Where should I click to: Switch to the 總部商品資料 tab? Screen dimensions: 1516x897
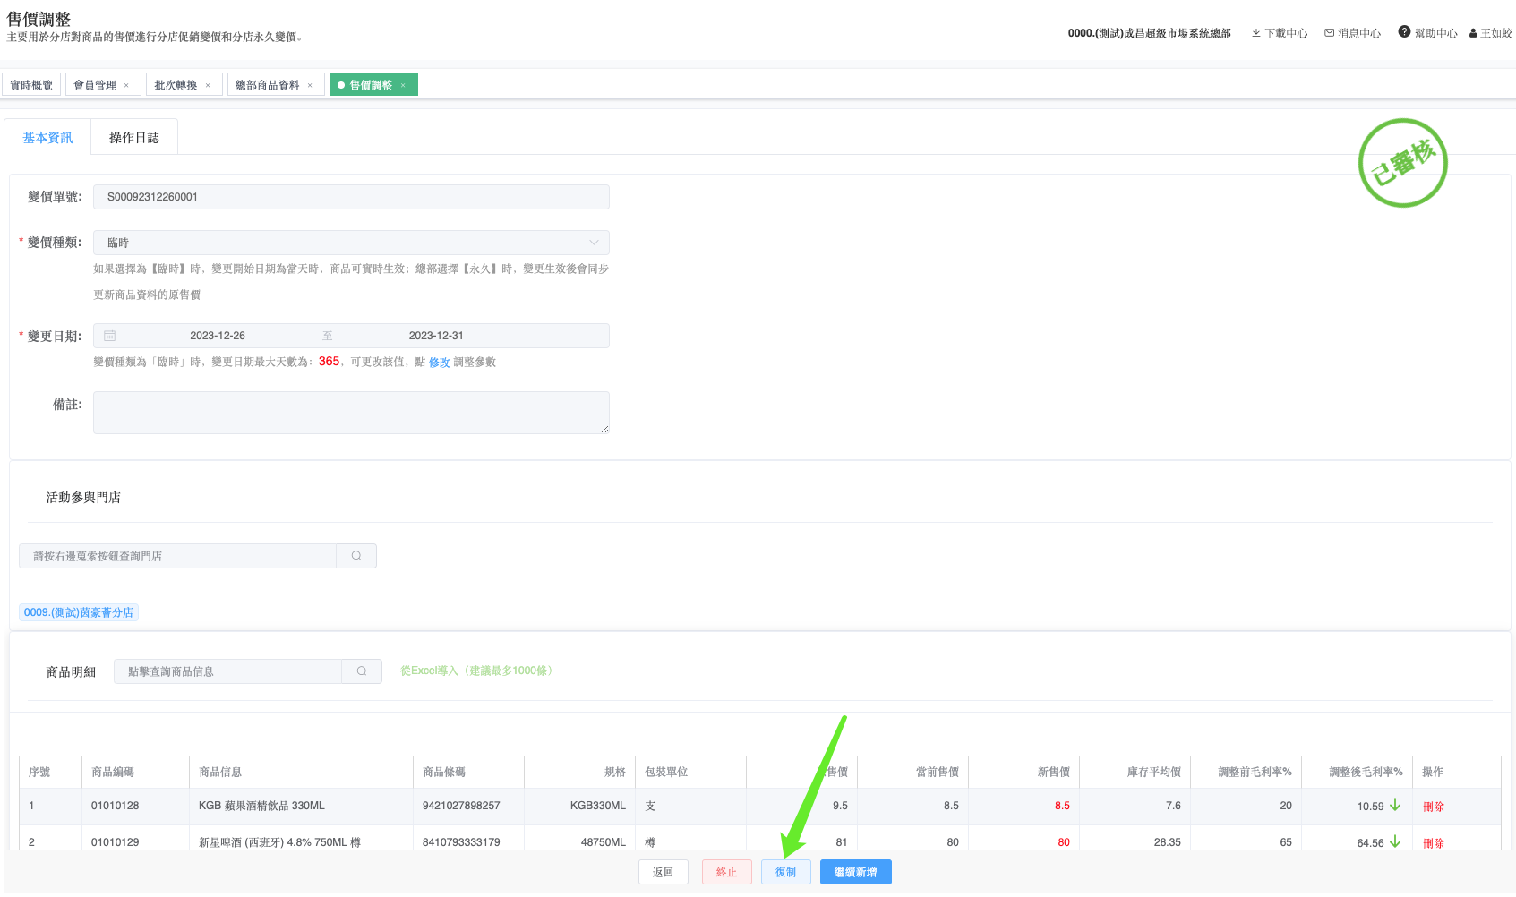(x=268, y=85)
